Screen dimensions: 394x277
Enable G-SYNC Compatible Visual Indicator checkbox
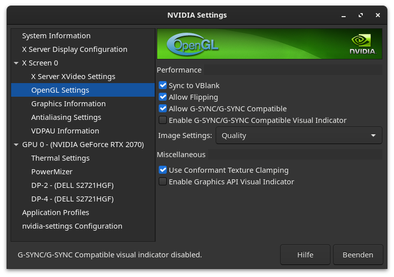(163, 120)
